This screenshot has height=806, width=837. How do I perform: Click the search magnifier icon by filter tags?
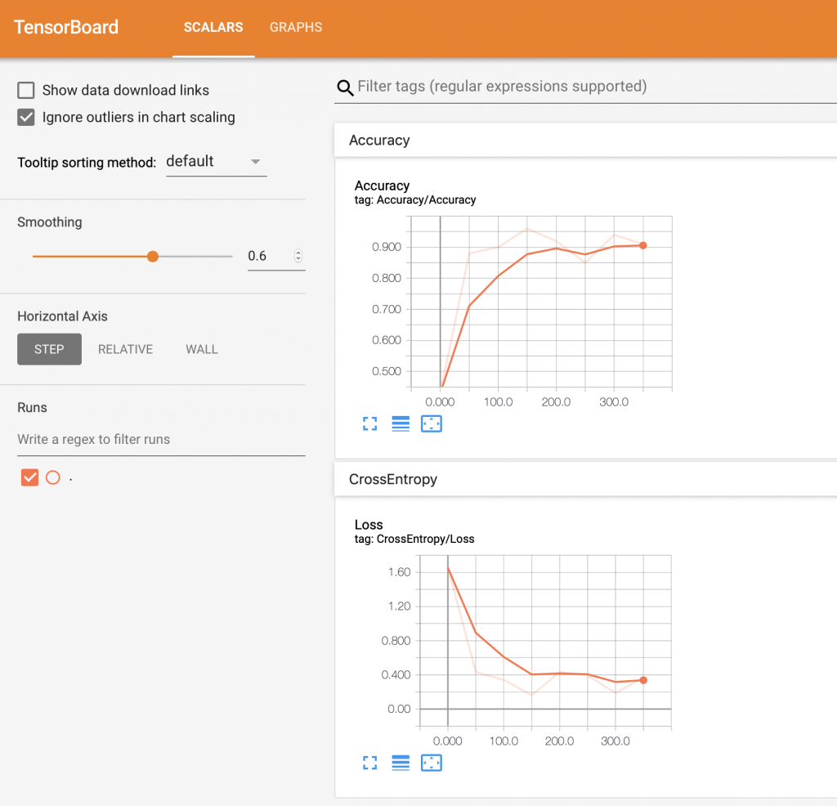[x=345, y=87]
